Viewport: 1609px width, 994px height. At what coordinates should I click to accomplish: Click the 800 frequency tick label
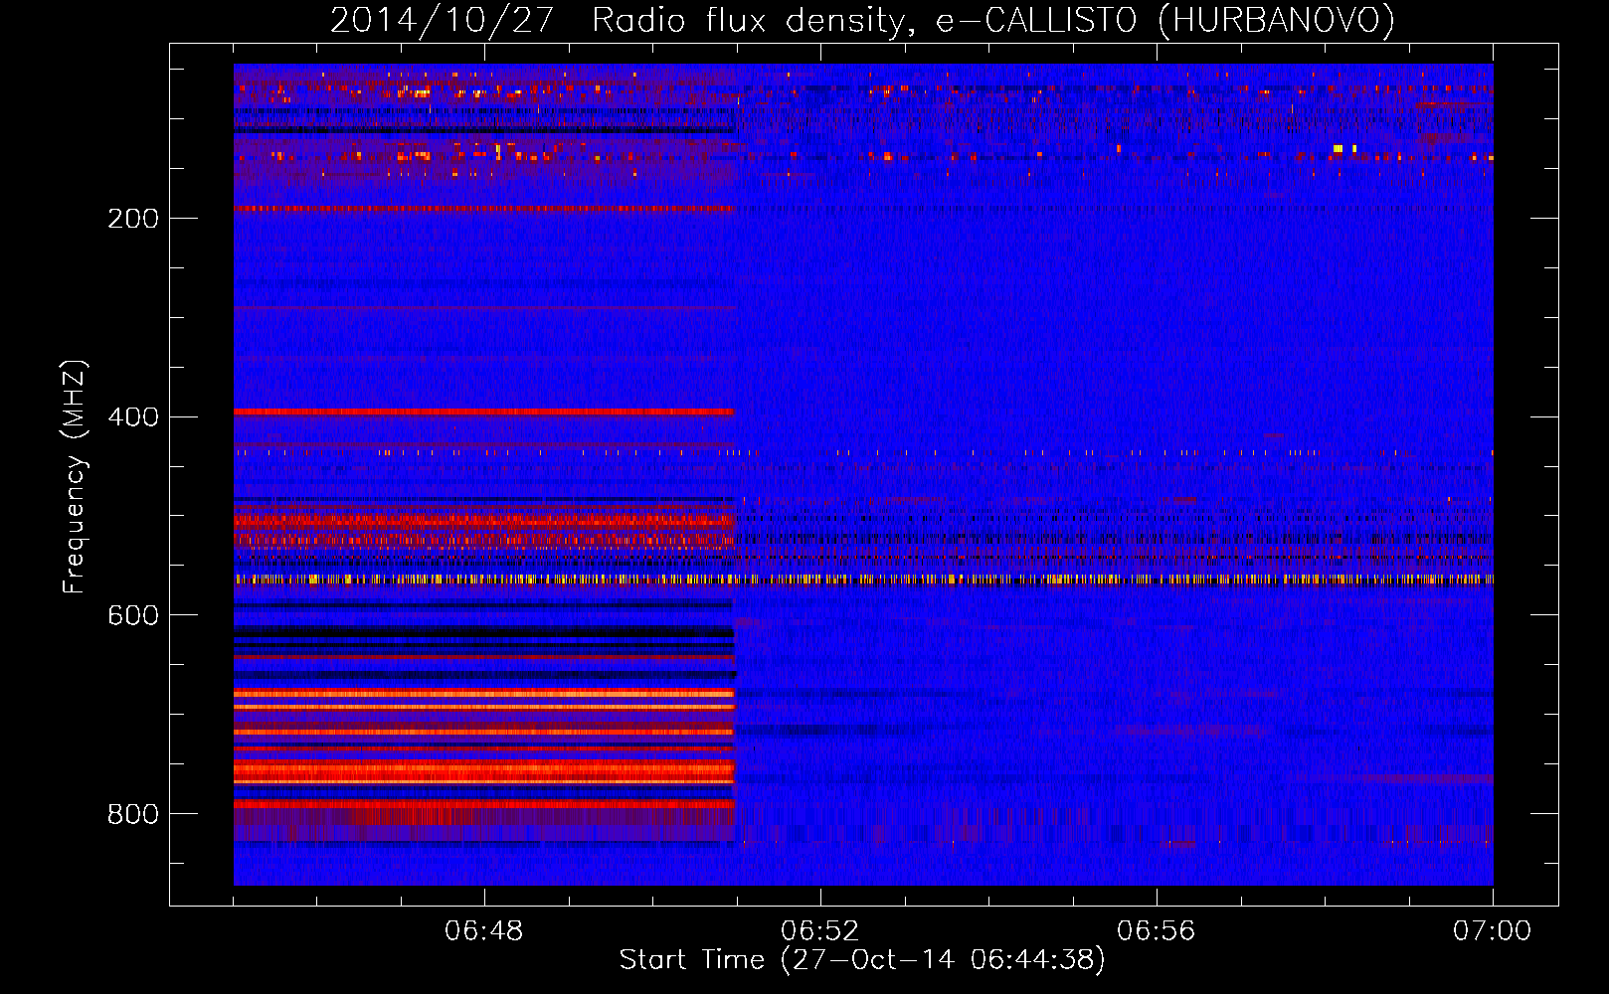(x=133, y=815)
